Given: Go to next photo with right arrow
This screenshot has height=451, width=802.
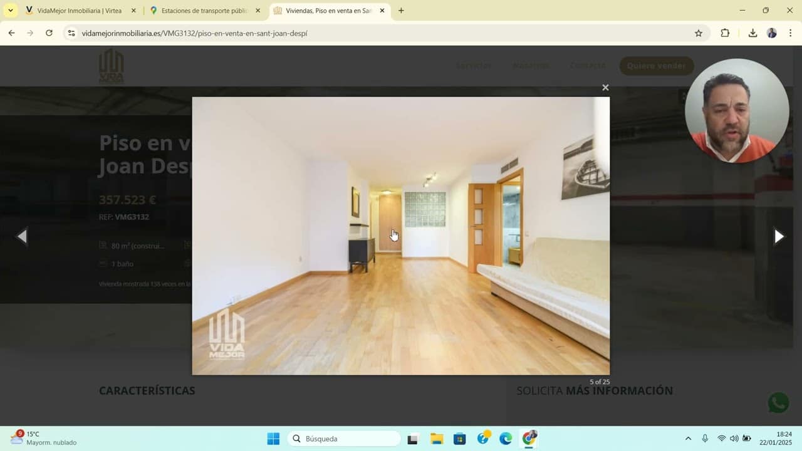Looking at the screenshot, I should pos(779,236).
